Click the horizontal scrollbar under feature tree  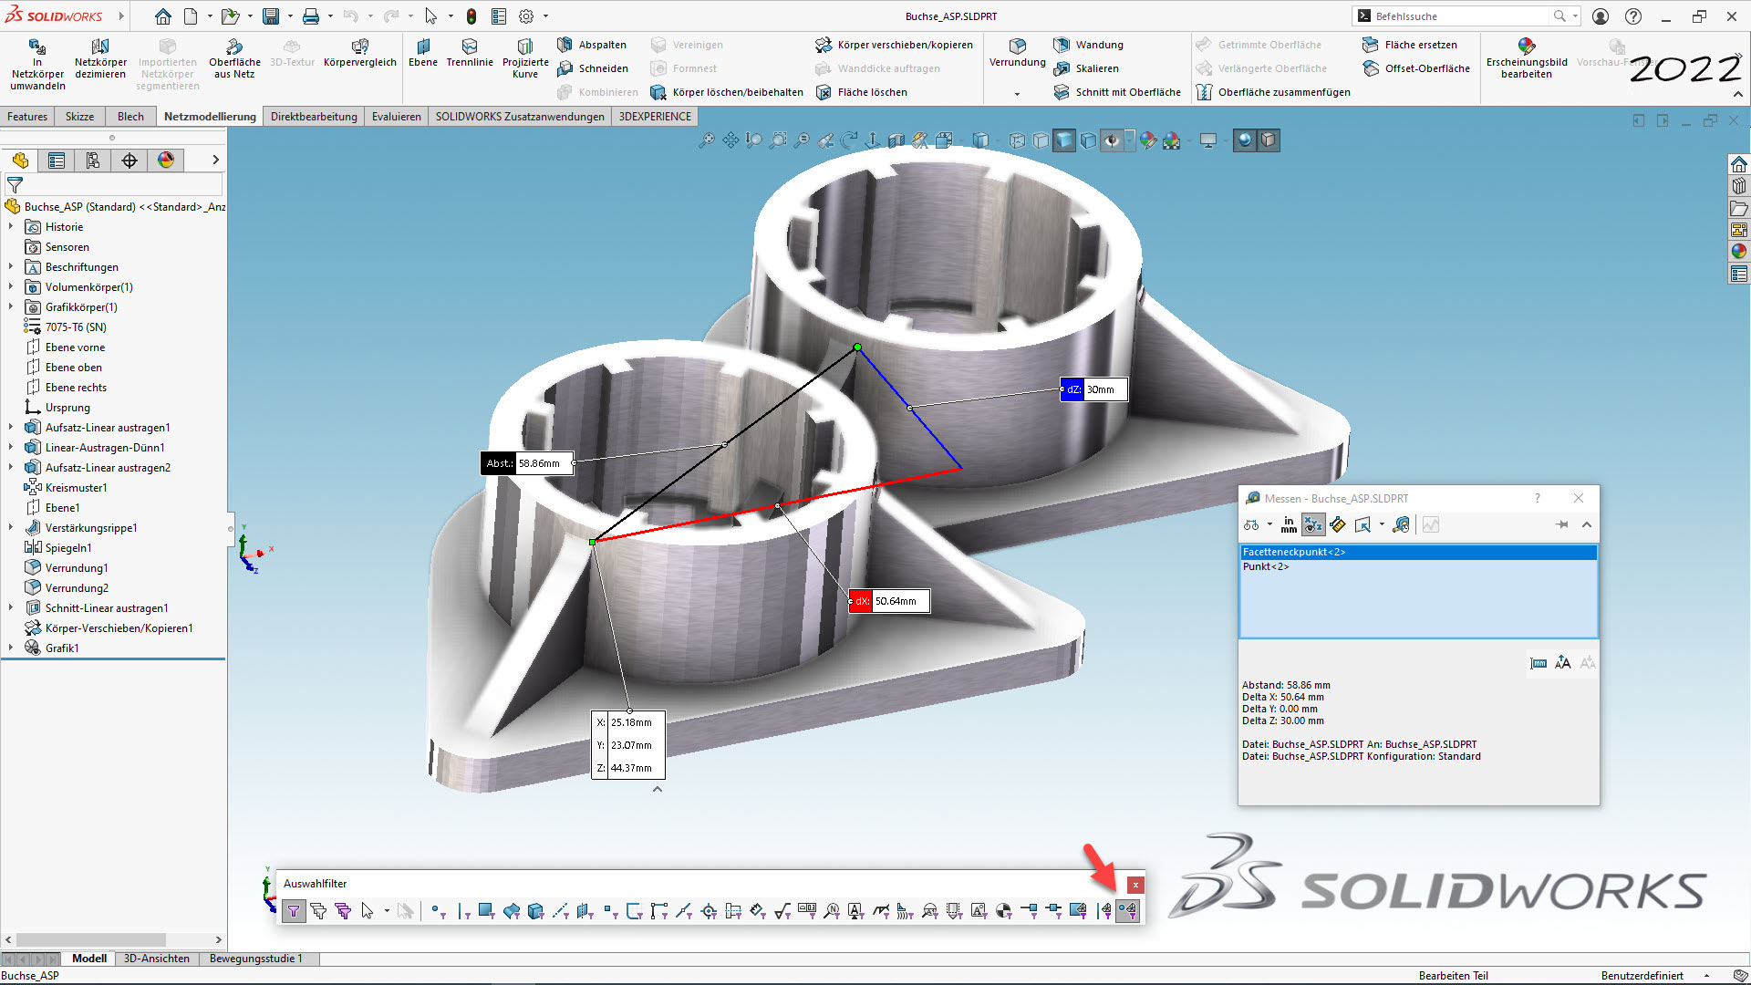coord(91,939)
